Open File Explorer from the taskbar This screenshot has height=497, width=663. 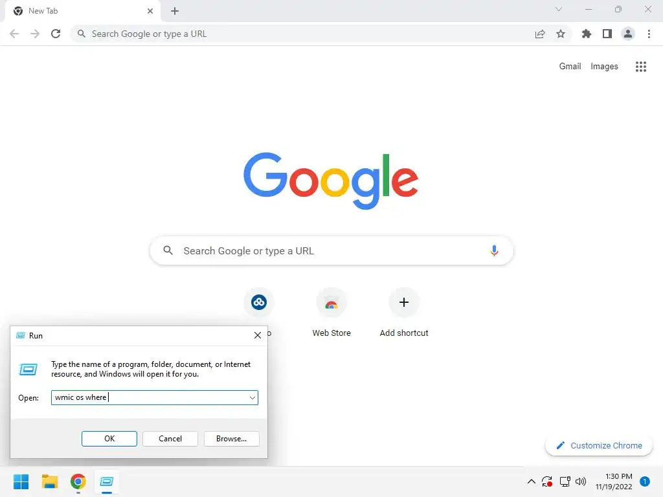click(50, 481)
